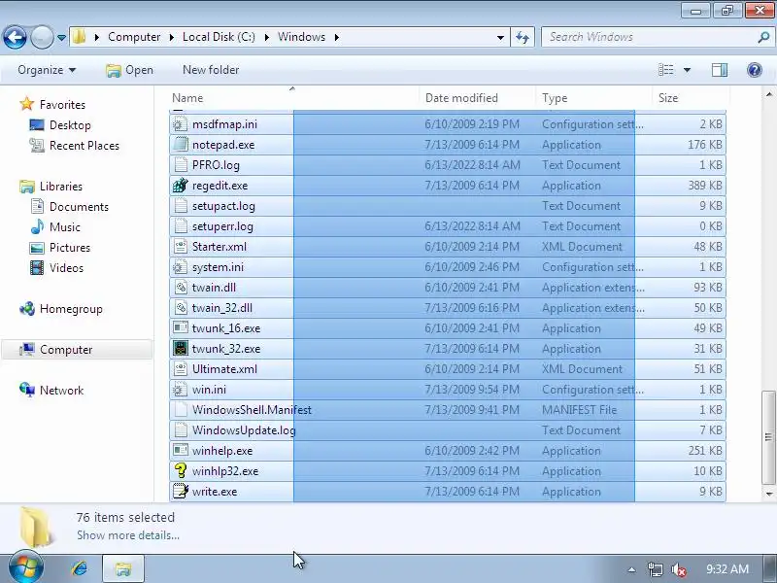This screenshot has width=777, height=583.
Task: Click the winhelp.exe file icon
Action: 180,450
